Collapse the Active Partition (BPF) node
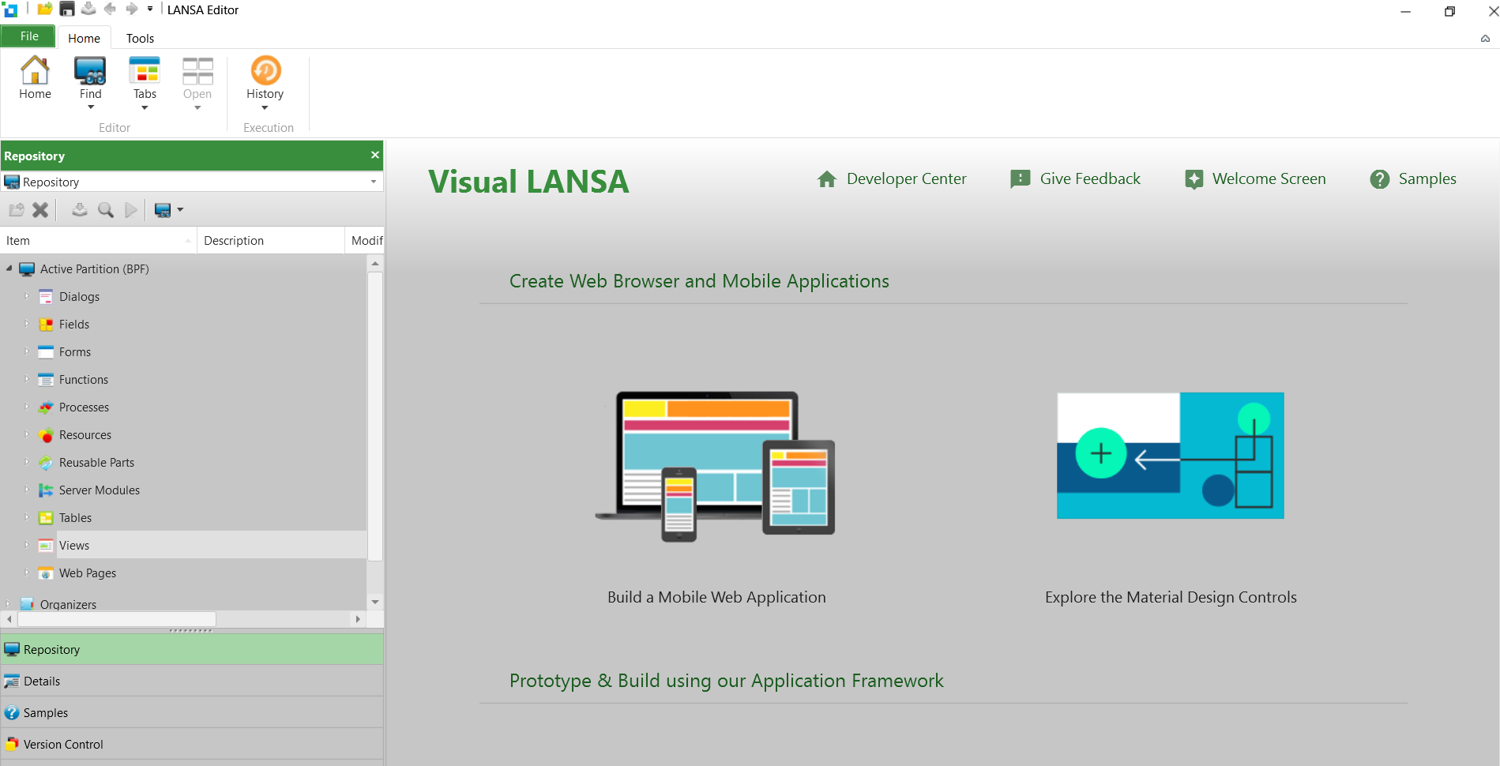Screen dimensions: 1500x766 (9, 269)
